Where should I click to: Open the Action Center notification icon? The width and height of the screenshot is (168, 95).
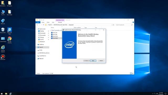coord(166,94)
